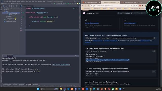This screenshot has width=162, height=91.
Task: Open the Search Everywhere magnifier in IntelliJ
Action: pyautogui.click(x=75, y=4)
